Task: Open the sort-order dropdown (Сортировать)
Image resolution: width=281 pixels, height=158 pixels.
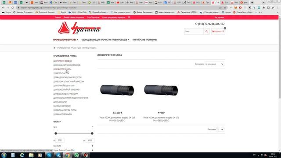Action: (x=214, y=64)
